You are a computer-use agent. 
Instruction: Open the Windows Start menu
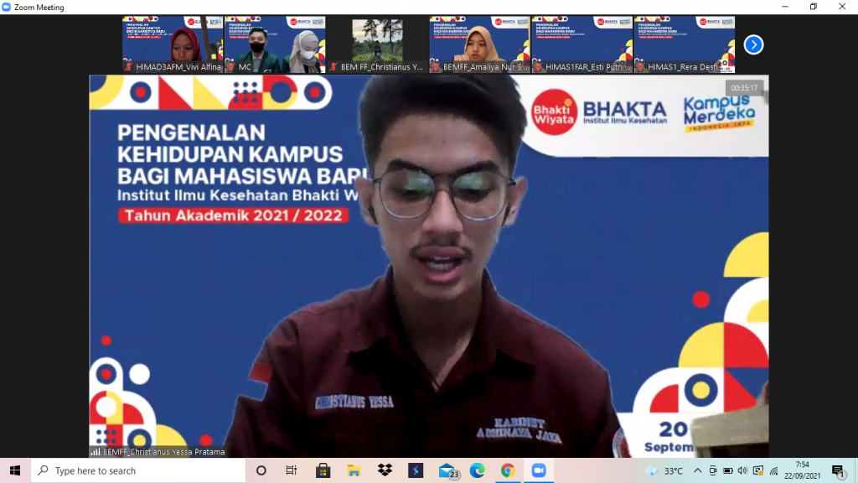coord(15,470)
